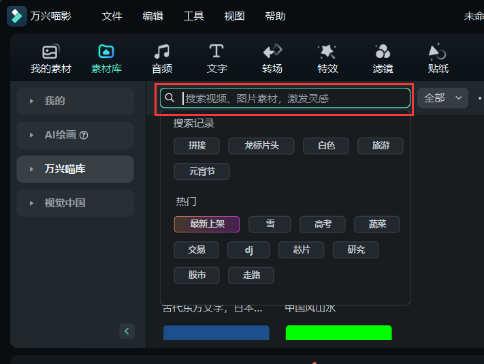
Task: Select search history tag 白色
Action: pyautogui.click(x=326, y=146)
